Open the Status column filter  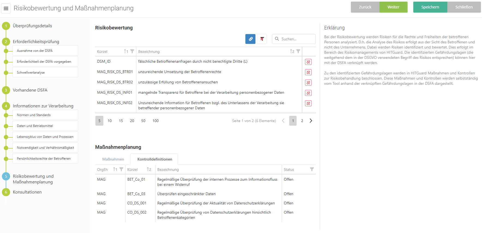312,169
